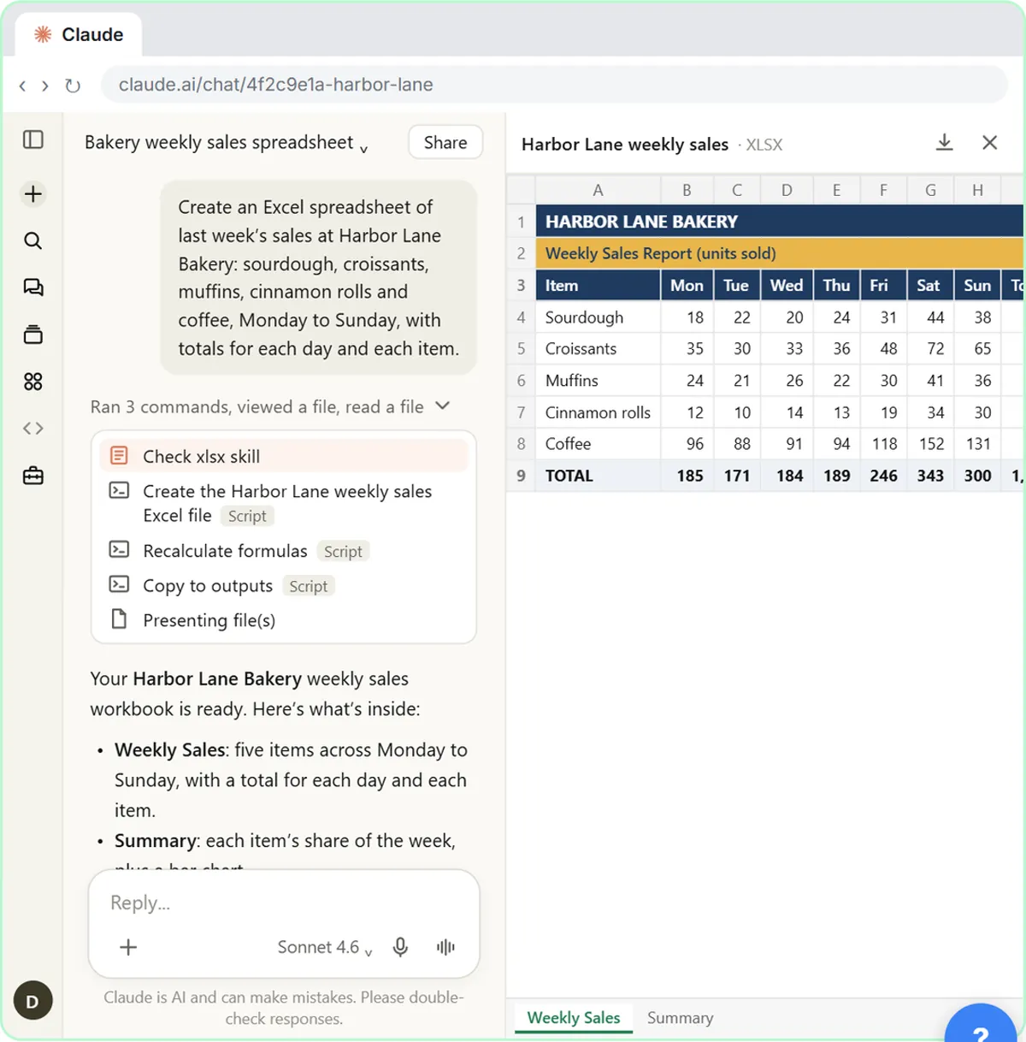Screen dimensions: 1026x1042
Task: Click the Cinnamon rolls cell
Action: [598, 412]
